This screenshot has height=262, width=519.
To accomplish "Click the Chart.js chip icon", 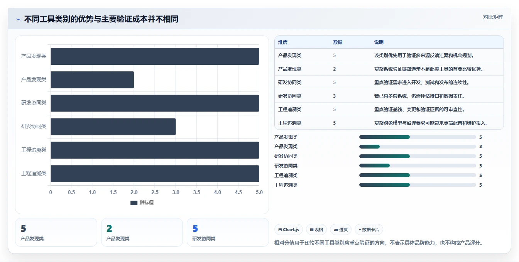I will [x=280, y=230].
